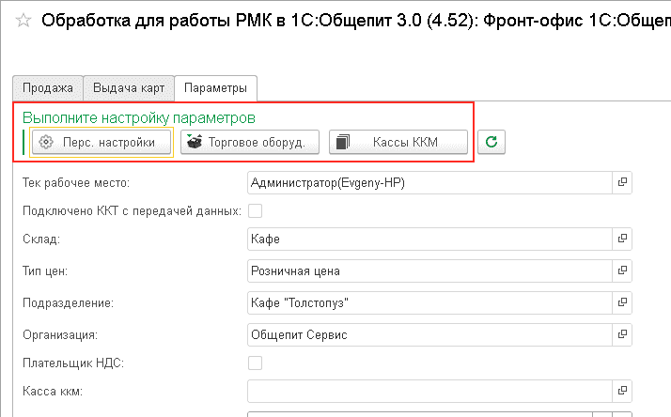The image size is (671, 417).
Task: Click the Кассы ККМ button
Action: (x=398, y=142)
